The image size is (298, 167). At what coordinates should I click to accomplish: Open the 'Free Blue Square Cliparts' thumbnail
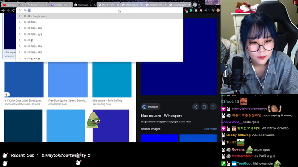[x=68, y=79]
